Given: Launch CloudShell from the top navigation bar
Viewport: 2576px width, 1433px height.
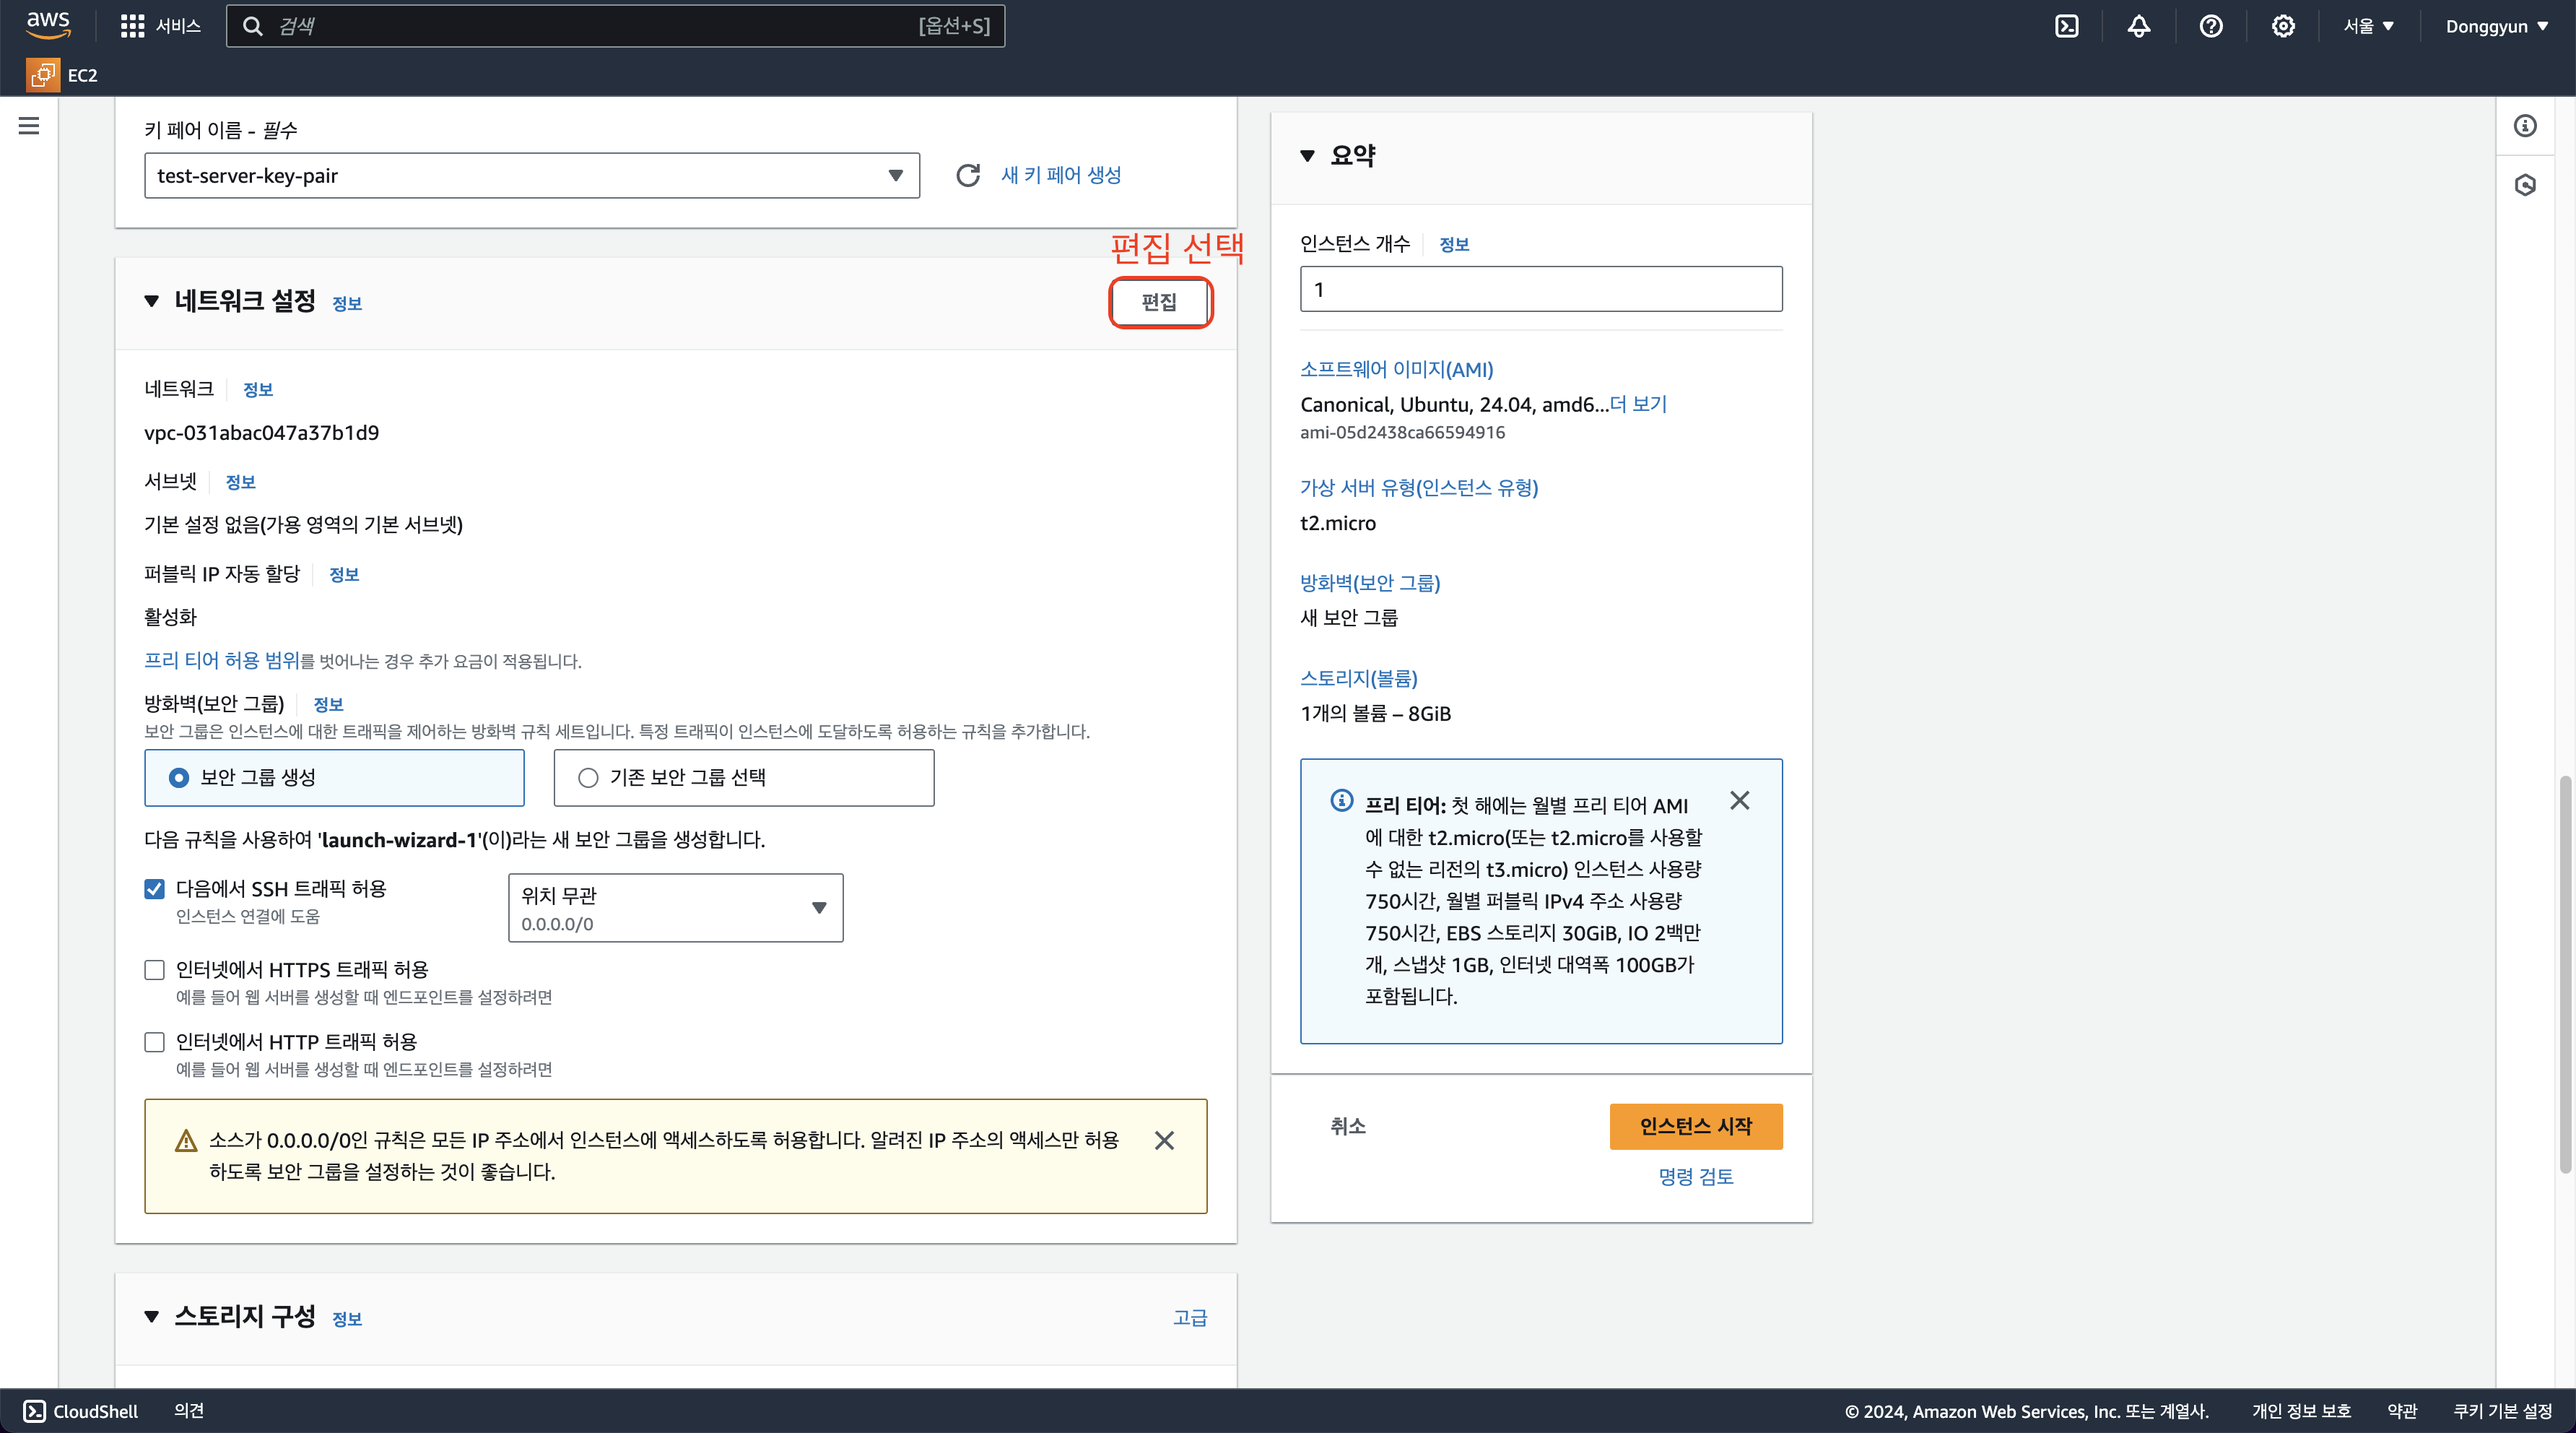Looking at the screenshot, I should coord(2066,26).
